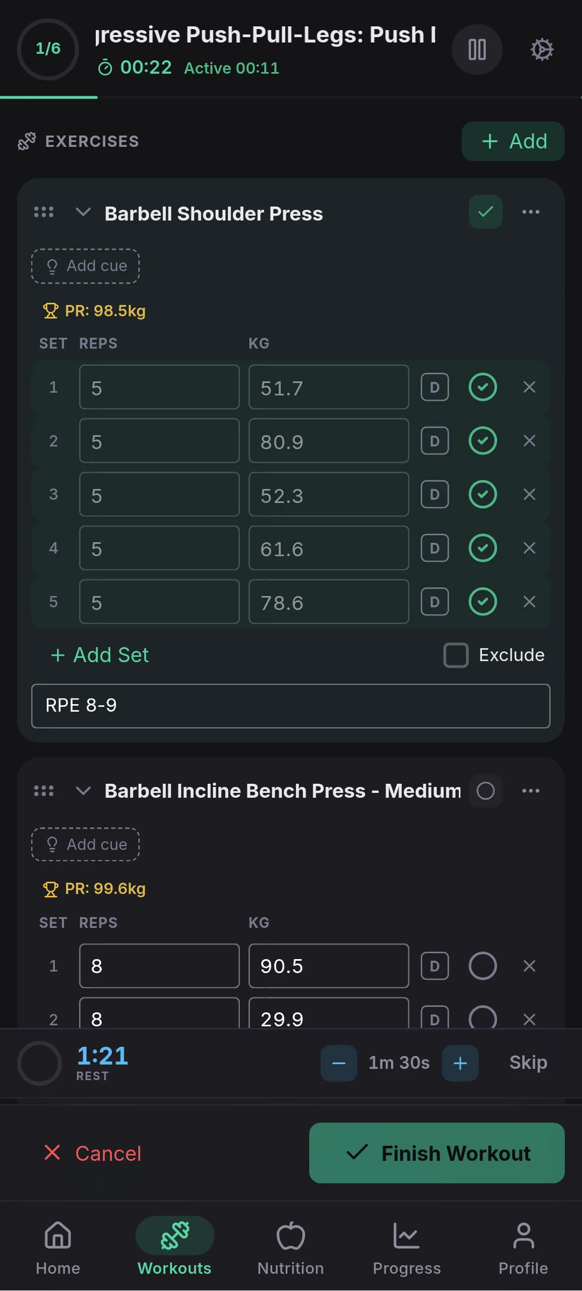This screenshot has height=1291, width=582.
Task: Decrease rest time with minus button
Action: pos(338,1062)
